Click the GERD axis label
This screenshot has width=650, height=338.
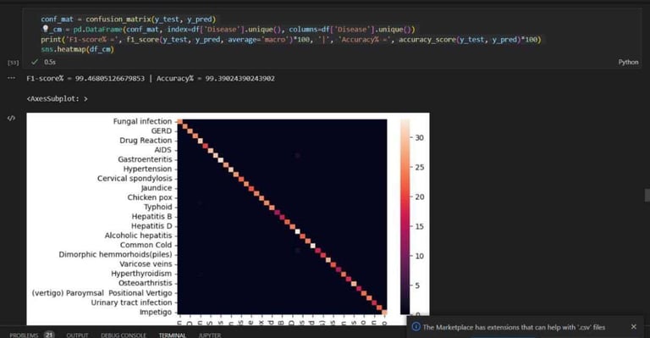162,130
